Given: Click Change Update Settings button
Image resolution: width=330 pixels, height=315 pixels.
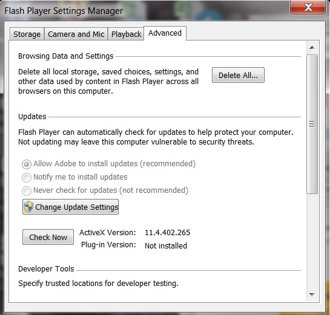Looking at the screenshot, I should click(x=70, y=207).
